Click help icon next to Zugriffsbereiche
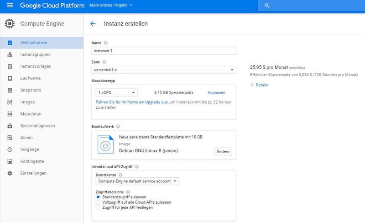The height and width of the screenshot is (223, 365). (128, 192)
